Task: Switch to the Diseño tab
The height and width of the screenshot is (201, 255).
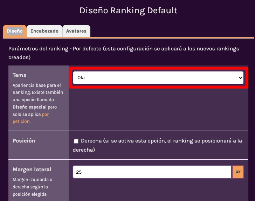Action: [x=14, y=31]
